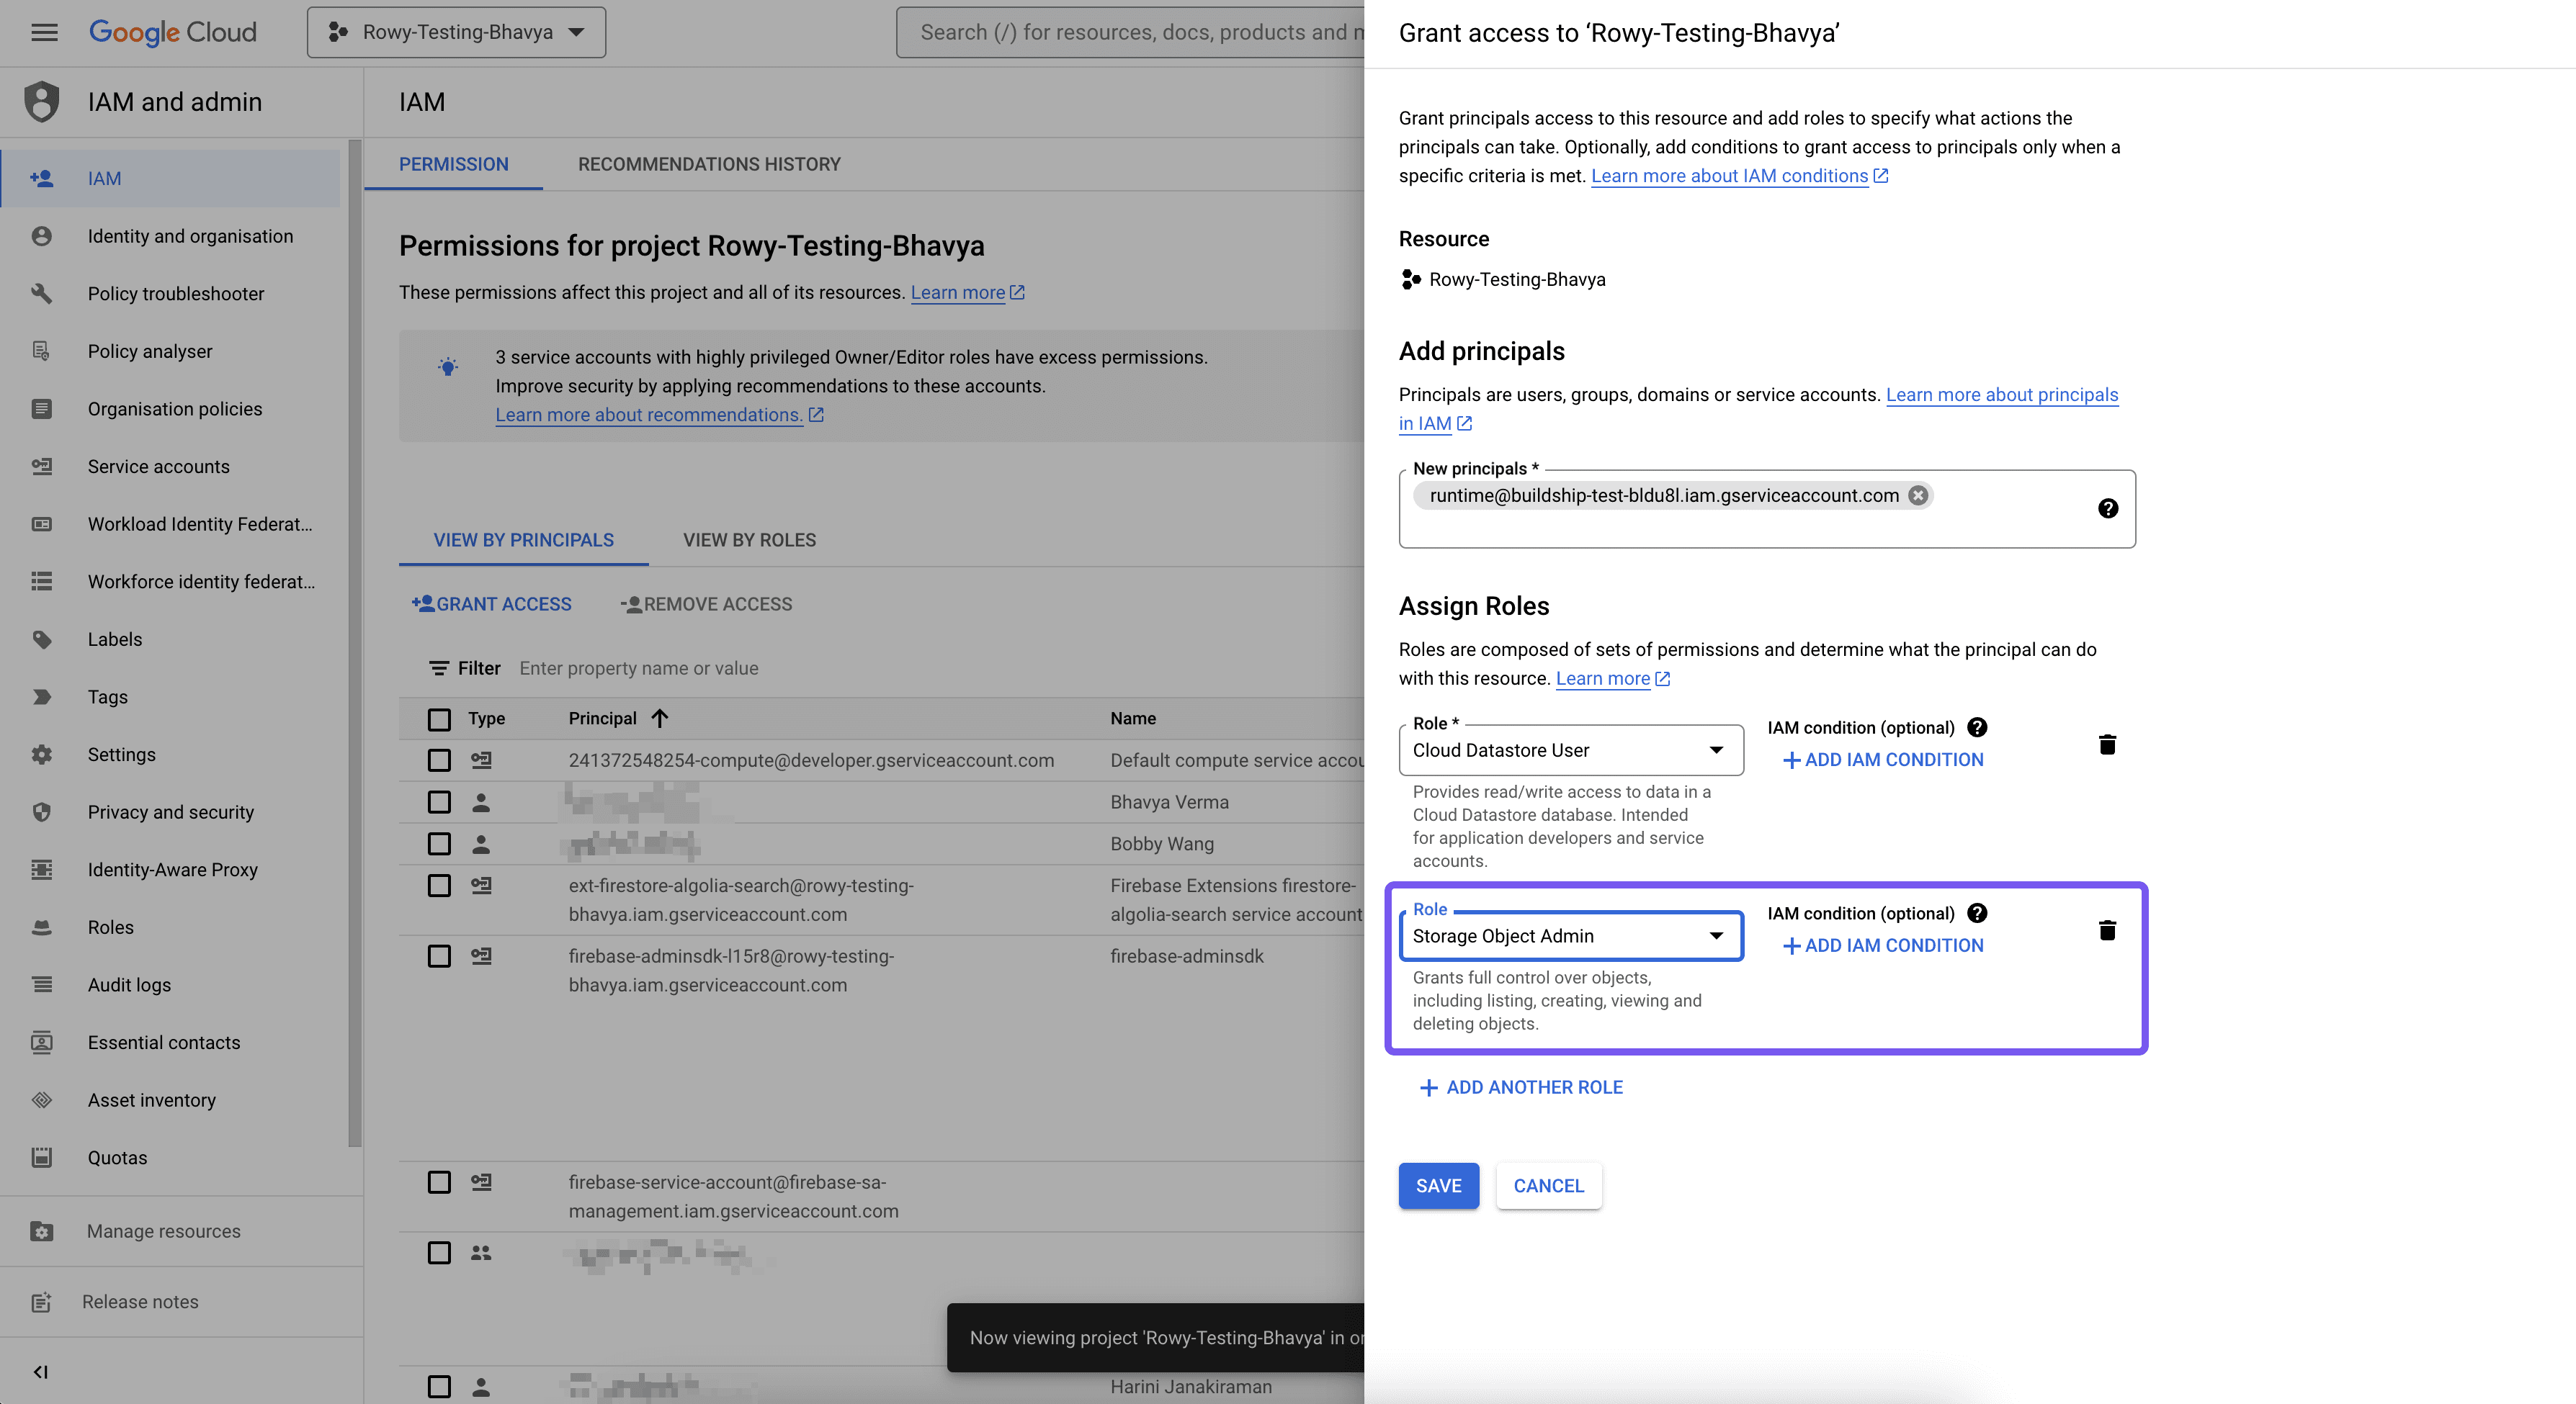Image resolution: width=2576 pixels, height=1404 pixels.
Task: Check the Bhavya Verma row
Action: [x=439, y=802]
